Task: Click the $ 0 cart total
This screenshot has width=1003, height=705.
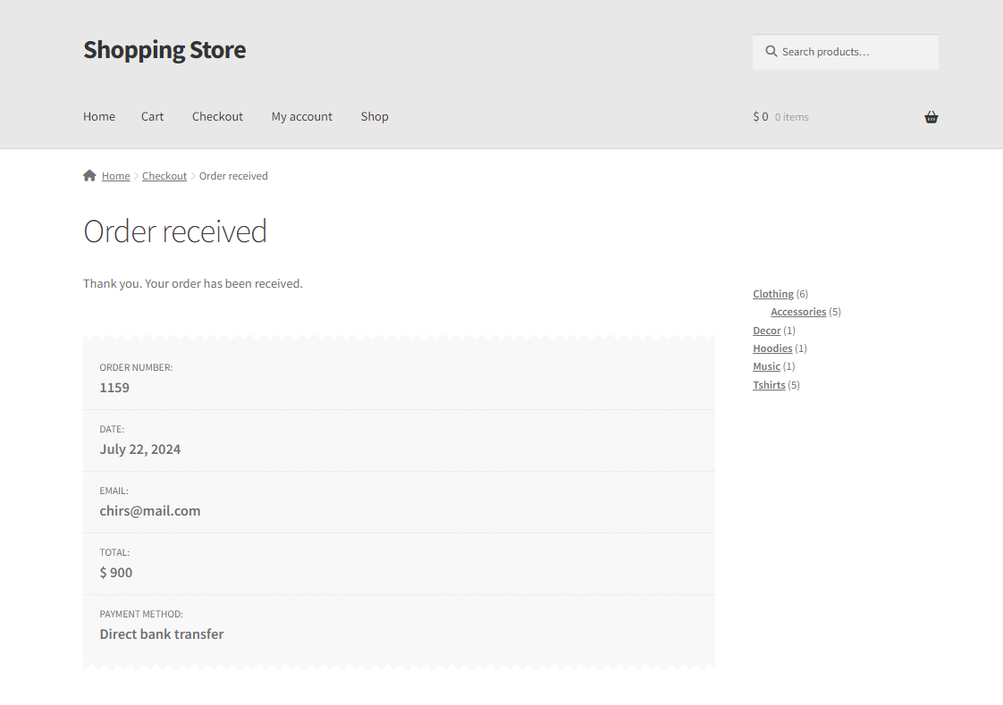Action: [x=761, y=116]
